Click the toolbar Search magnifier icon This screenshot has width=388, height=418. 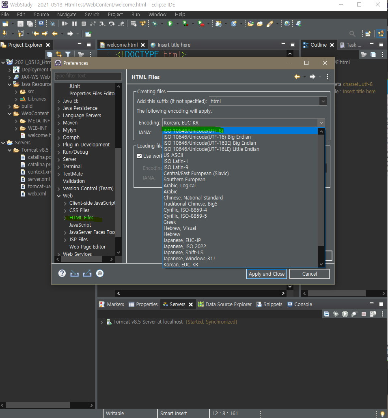pos(352,34)
